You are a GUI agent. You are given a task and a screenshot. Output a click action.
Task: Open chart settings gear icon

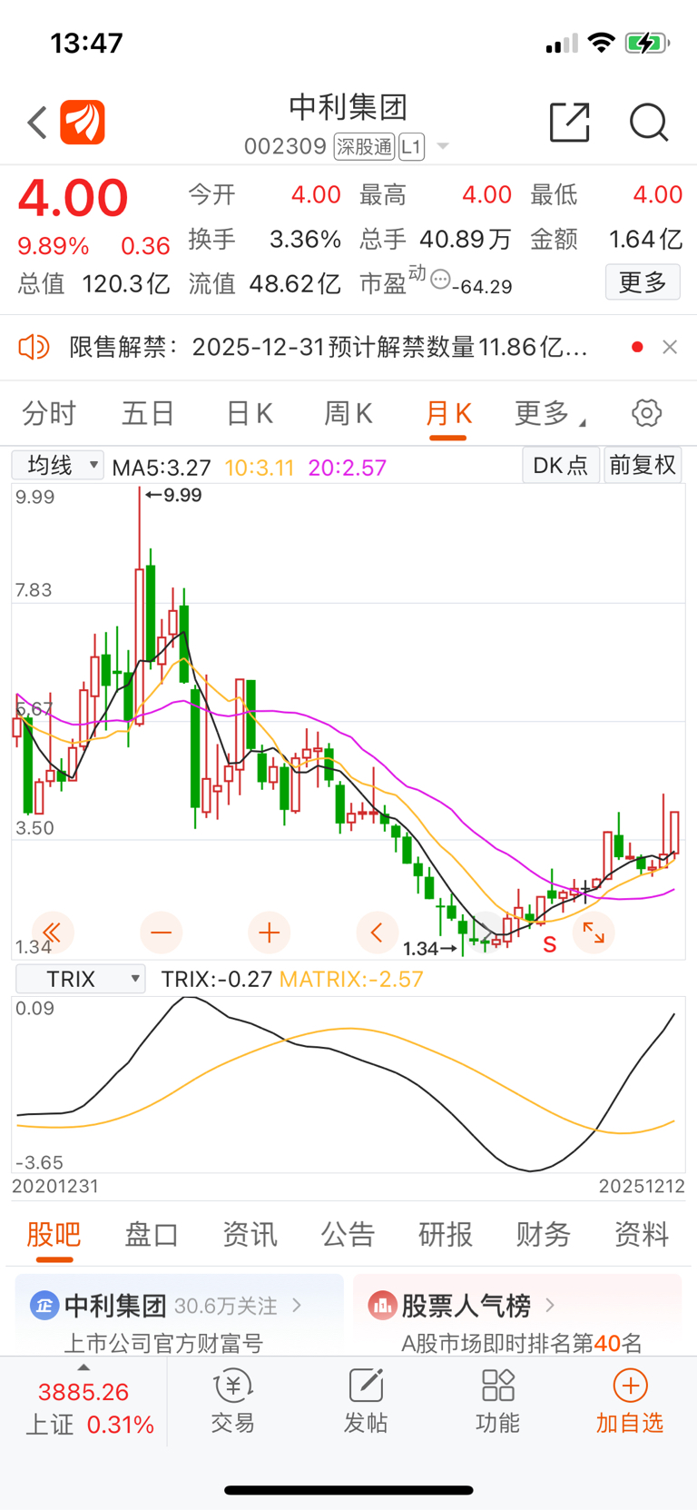(x=647, y=413)
